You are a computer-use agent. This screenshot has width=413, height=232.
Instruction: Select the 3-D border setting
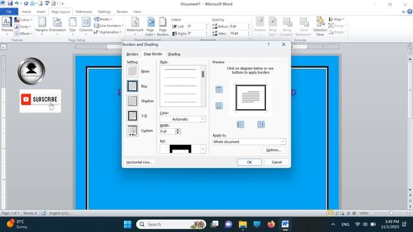point(132,116)
